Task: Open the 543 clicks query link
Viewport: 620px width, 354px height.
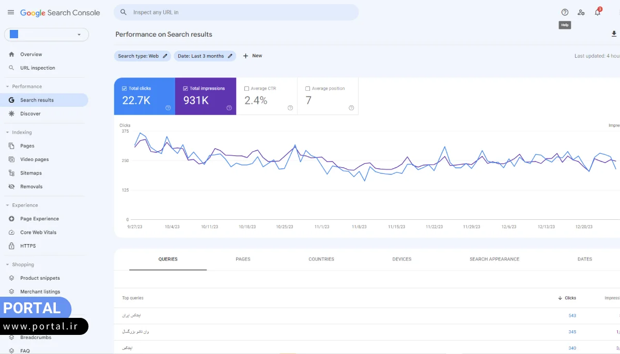Action: tap(572, 315)
